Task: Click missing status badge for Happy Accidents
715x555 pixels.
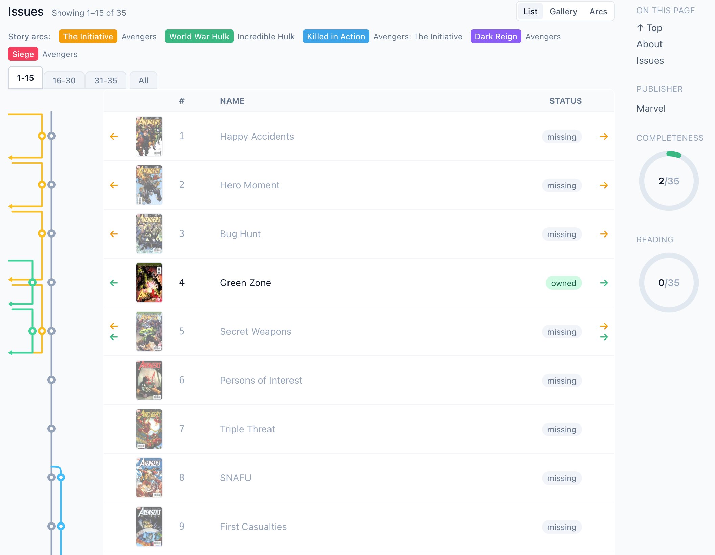Action: (562, 137)
